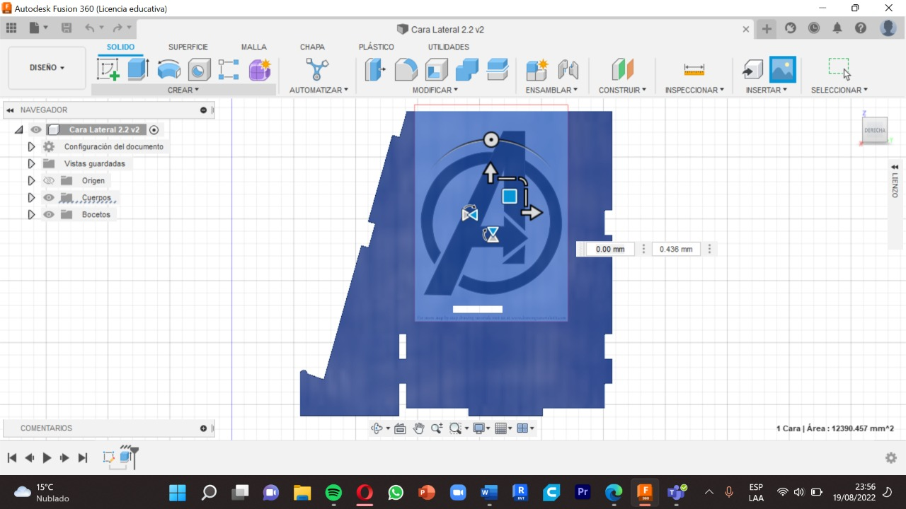The width and height of the screenshot is (906, 509).
Task: Click the 0.436 mm input field
Action: pyautogui.click(x=676, y=249)
